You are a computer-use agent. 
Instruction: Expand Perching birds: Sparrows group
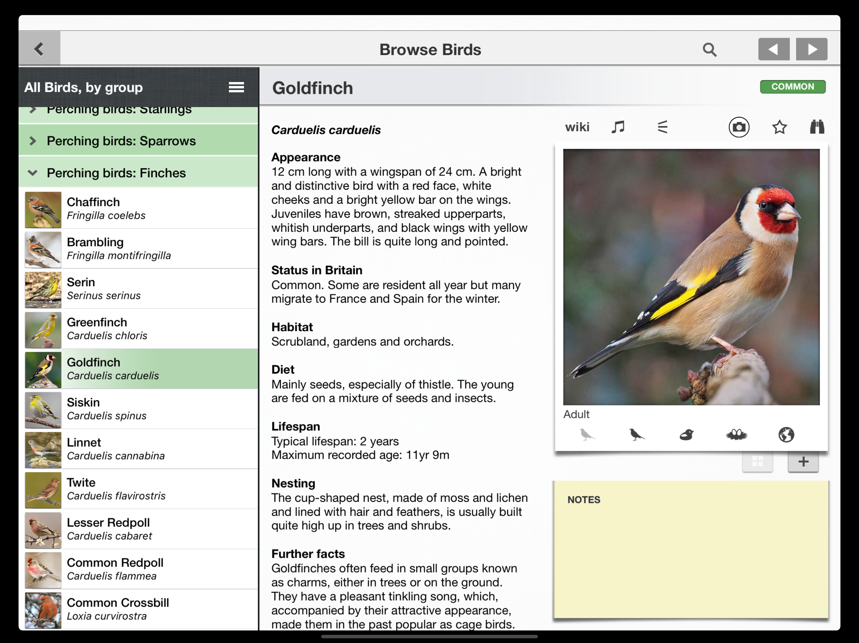tap(138, 141)
